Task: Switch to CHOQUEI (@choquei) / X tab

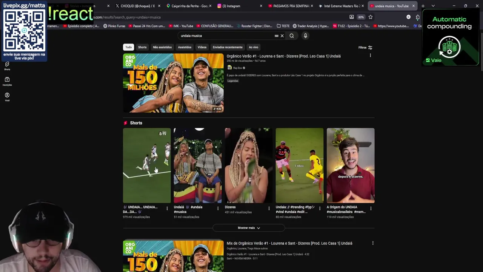Action: point(138,6)
